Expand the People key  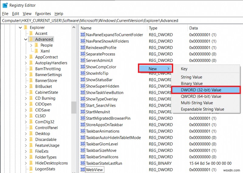[31, 45]
